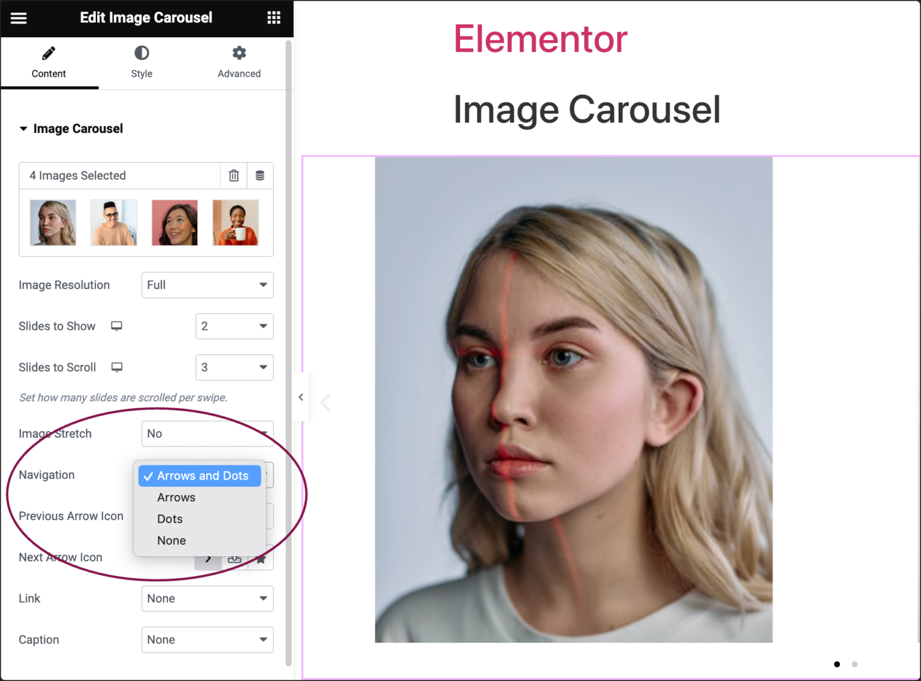Select Arrows navigation option
921x681 pixels.
coord(176,497)
